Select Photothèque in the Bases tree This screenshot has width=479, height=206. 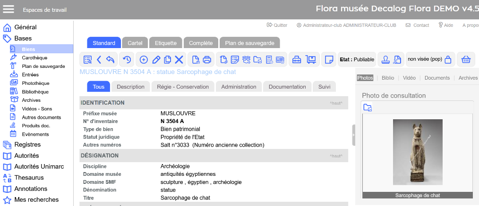[35, 83]
